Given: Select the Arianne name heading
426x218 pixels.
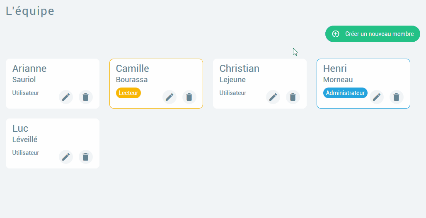Looking at the screenshot, I should coord(29,69).
